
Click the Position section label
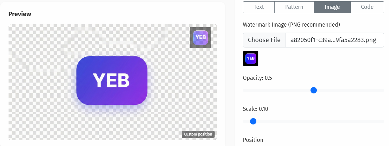point(253,140)
